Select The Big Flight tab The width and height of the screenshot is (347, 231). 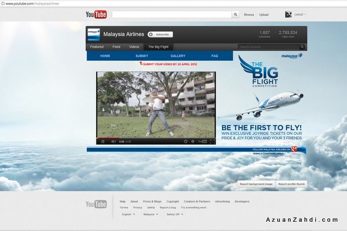(x=158, y=47)
